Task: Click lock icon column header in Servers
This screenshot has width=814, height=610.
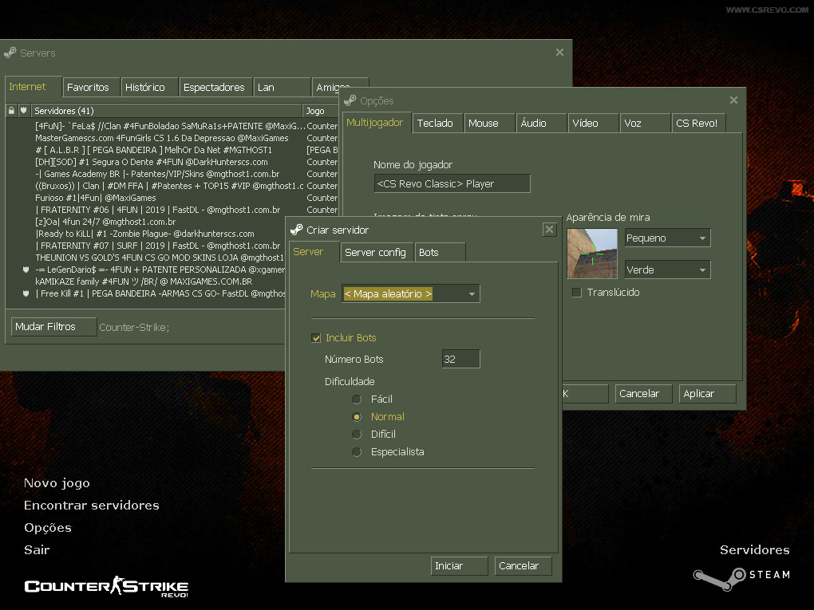Action: pos(11,111)
